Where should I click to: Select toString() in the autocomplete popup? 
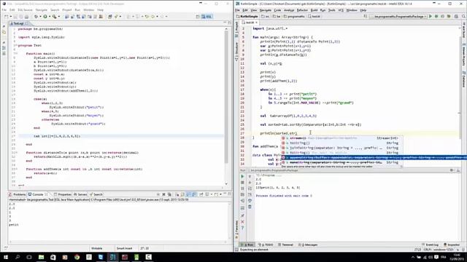click(x=341, y=143)
